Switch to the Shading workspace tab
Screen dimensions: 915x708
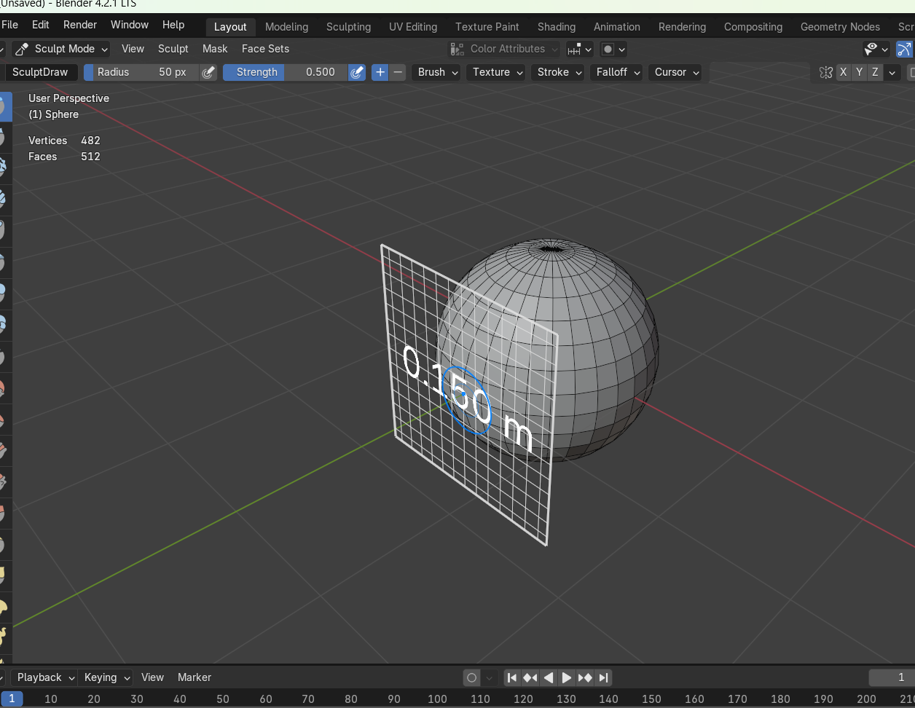pyautogui.click(x=557, y=27)
